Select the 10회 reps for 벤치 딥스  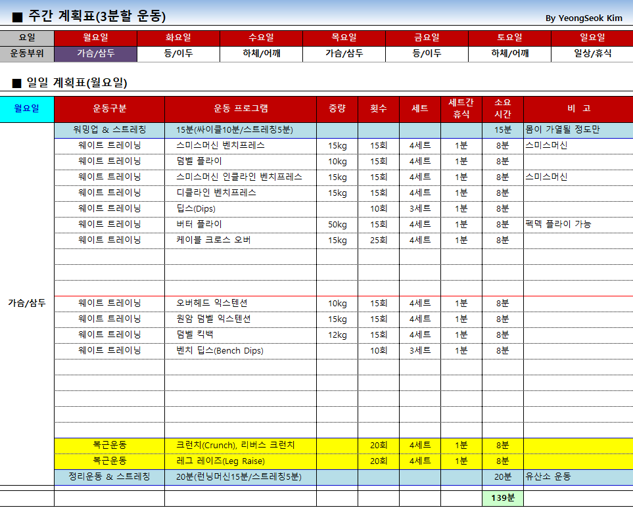click(x=379, y=351)
